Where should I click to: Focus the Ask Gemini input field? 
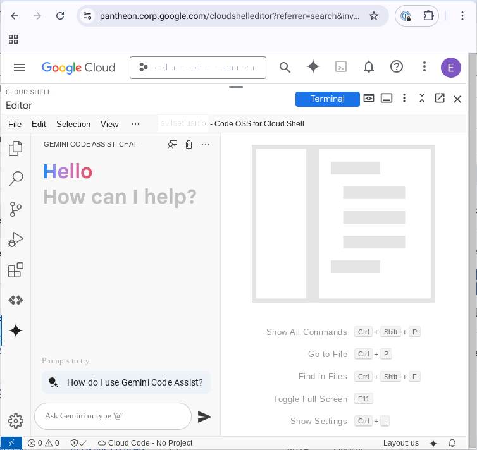click(x=113, y=416)
